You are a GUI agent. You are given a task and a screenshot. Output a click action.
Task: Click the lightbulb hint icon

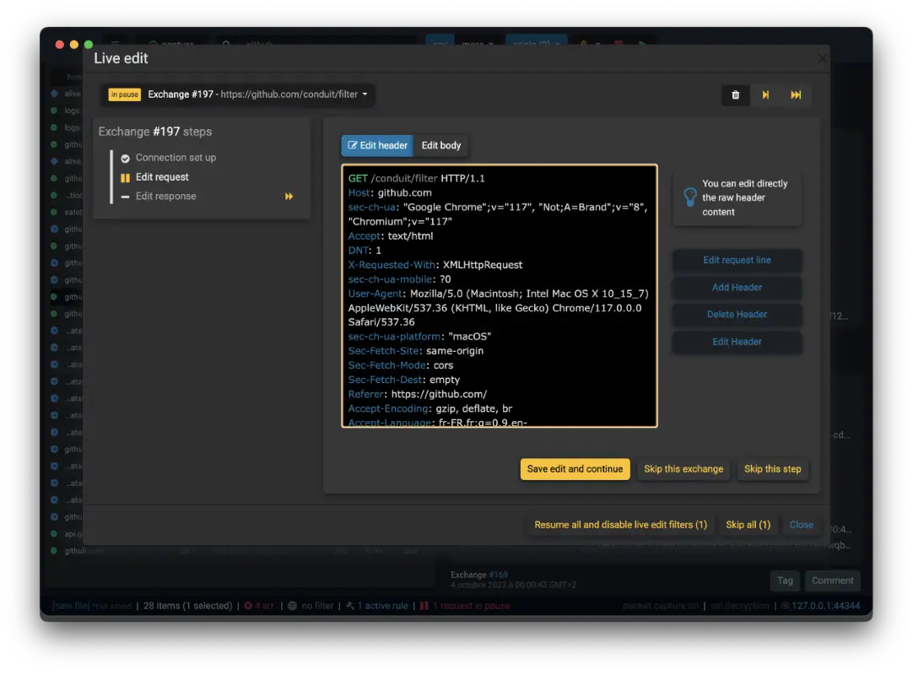pos(689,197)
